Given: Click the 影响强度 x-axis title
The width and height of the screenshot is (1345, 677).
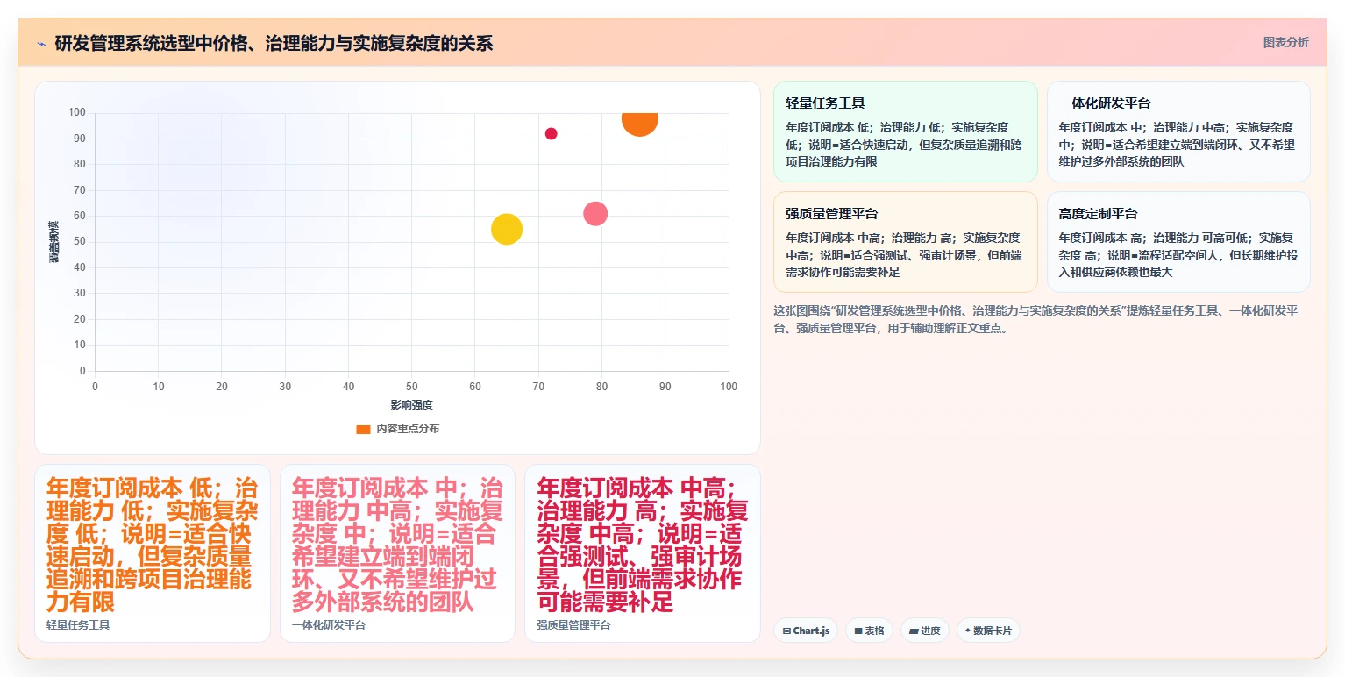Looking at the screenshot, I should [x=411, y=405].
